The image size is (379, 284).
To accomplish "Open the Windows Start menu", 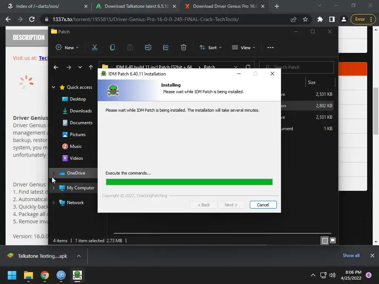I will (x=12, y=275).
